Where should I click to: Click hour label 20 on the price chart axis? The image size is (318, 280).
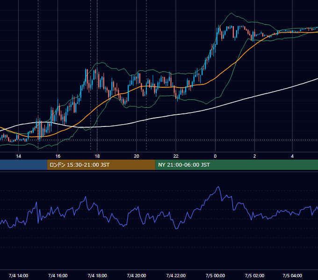click(137, 156)
